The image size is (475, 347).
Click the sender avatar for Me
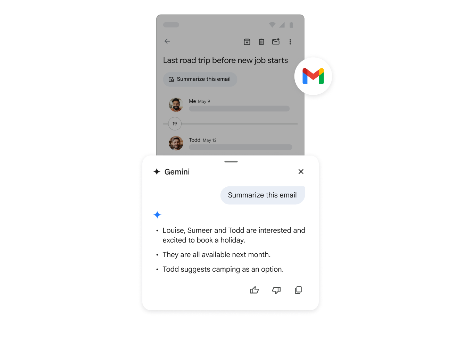(176, 105)
